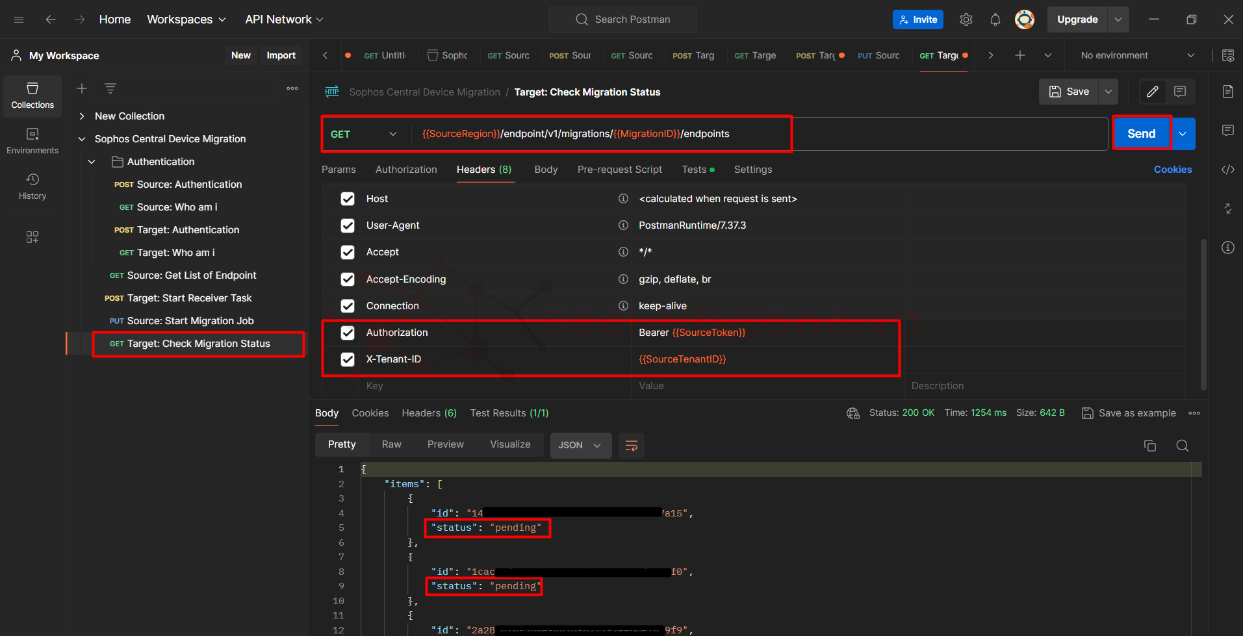Viewport: 1243px width, 636px height.
Task: Open documentation icon in right sidebar
Action: tap(1228, 92)
